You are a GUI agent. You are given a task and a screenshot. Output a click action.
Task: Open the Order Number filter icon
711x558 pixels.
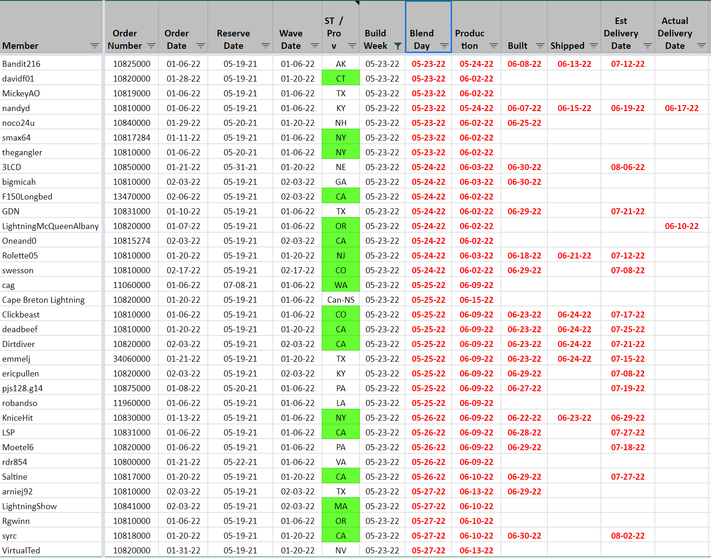[x=151, y=46]
